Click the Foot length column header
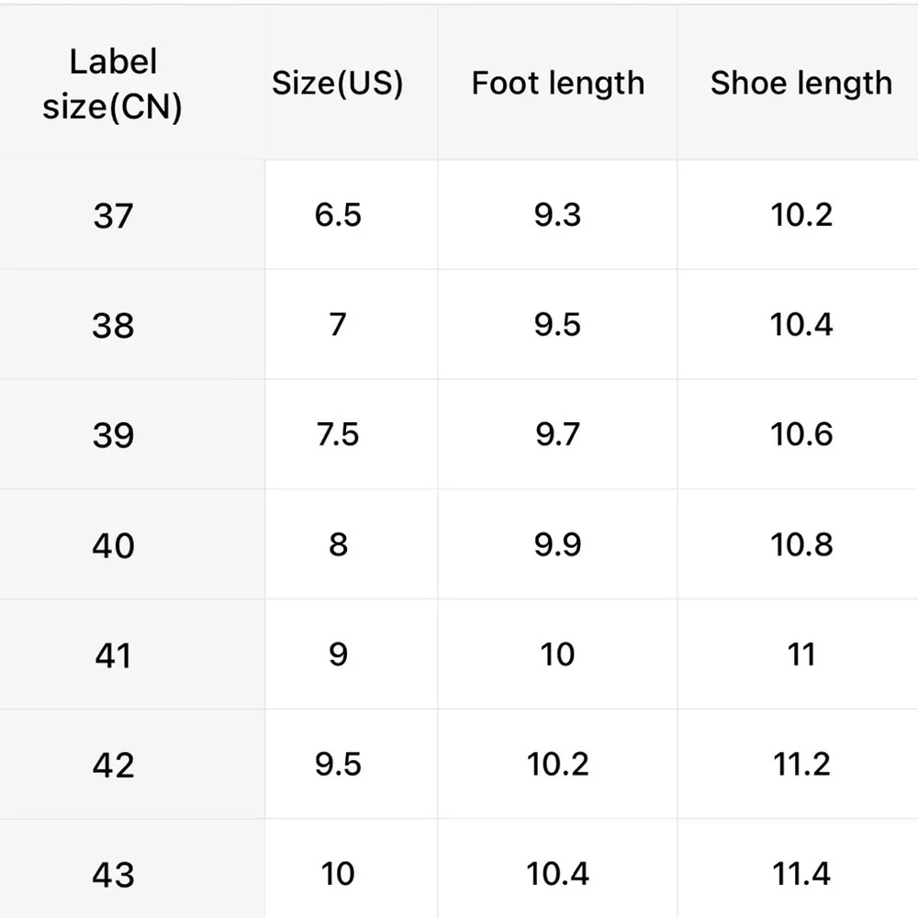Image resolution: width=918 pixels, height=918 pixels. pyautogui.click(x=557, y=84)
